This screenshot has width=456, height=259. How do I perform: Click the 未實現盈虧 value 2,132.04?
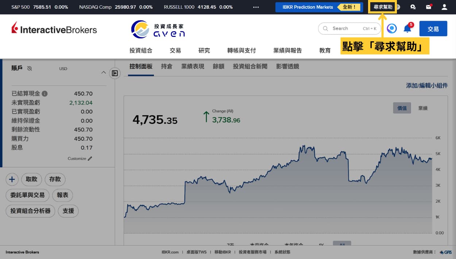coord(81,103)
